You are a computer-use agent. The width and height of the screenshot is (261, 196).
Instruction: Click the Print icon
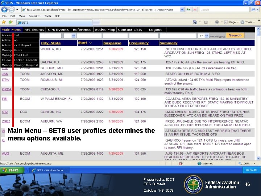[217, 22]
